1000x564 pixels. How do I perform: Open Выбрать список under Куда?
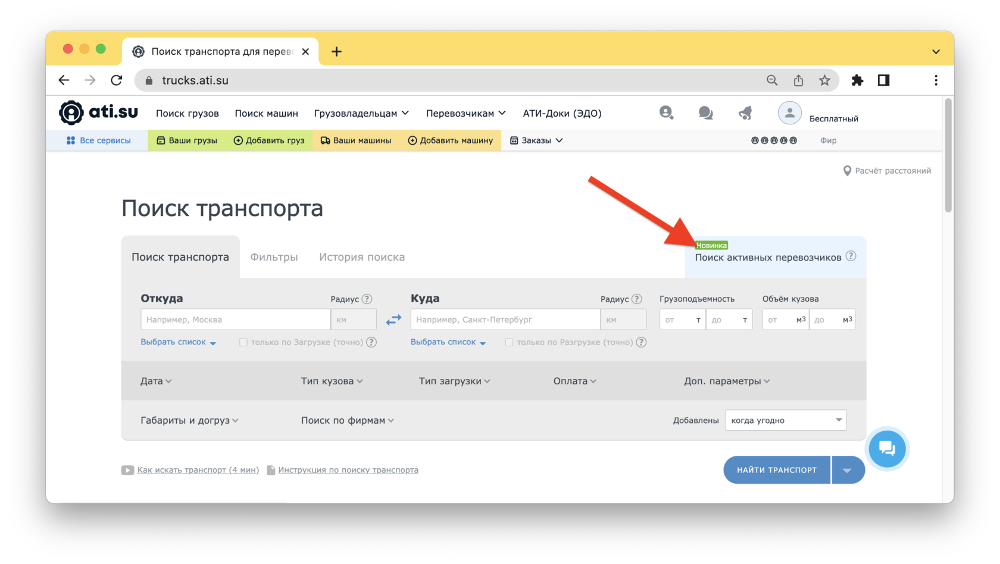(448, 342)
